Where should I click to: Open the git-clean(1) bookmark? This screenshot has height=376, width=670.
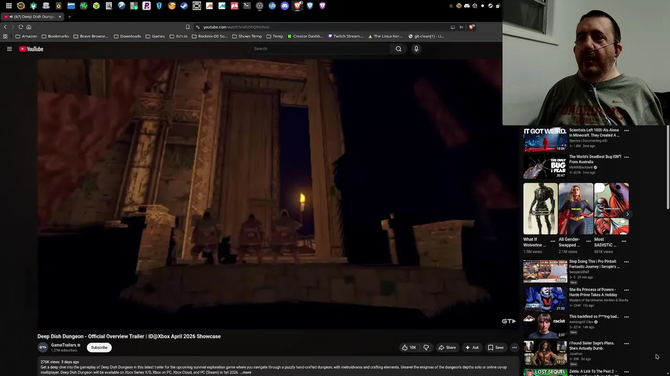426,36
